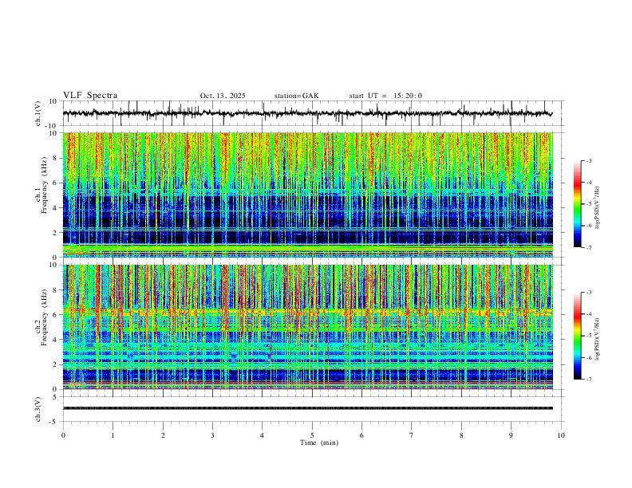Click the ch.2 colorbar label 'log(PSD)(V²/Hz)'
The width and height of the screenshot is (632, 488).
598,340
